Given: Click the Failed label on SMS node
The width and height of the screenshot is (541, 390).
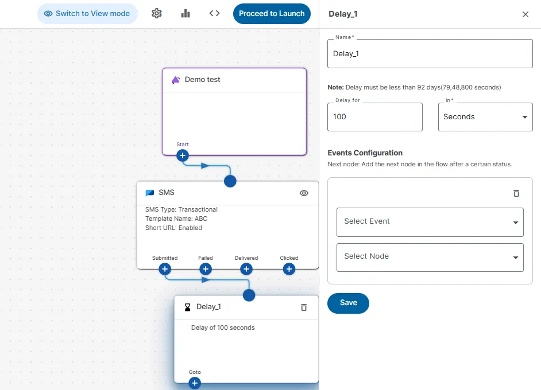Looking at the screenshot, I should (206, 258).
